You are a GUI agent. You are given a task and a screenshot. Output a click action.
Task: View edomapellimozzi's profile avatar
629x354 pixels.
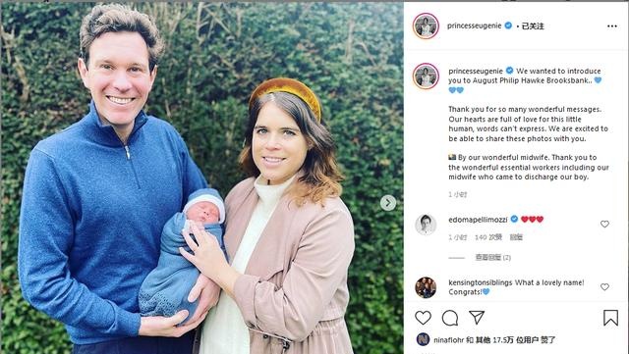[426, 225]
